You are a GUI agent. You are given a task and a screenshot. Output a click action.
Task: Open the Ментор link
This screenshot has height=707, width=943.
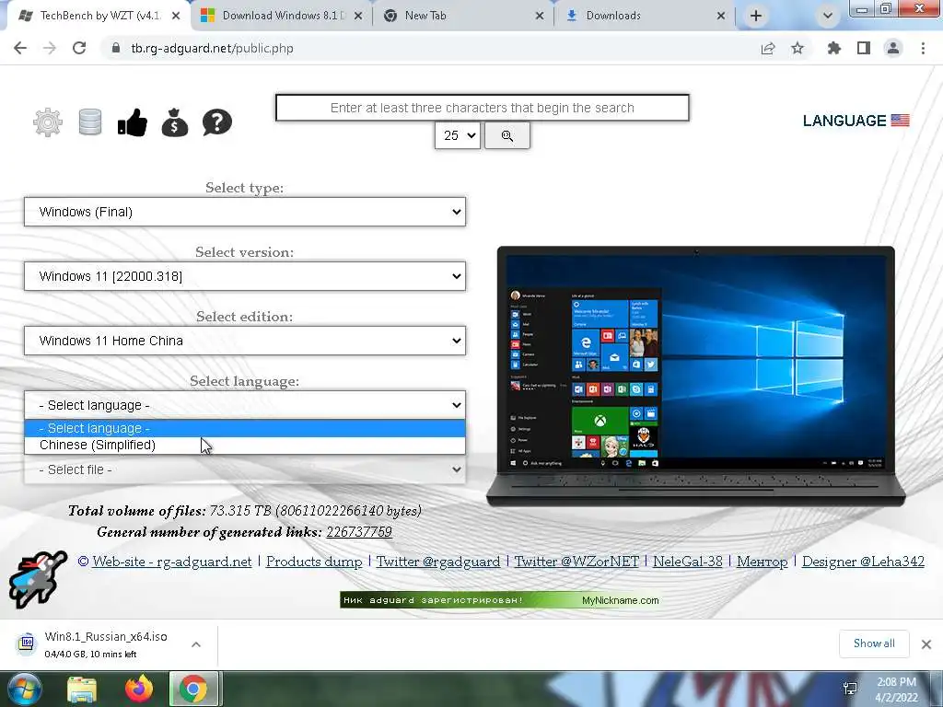[x=762, y=562]
